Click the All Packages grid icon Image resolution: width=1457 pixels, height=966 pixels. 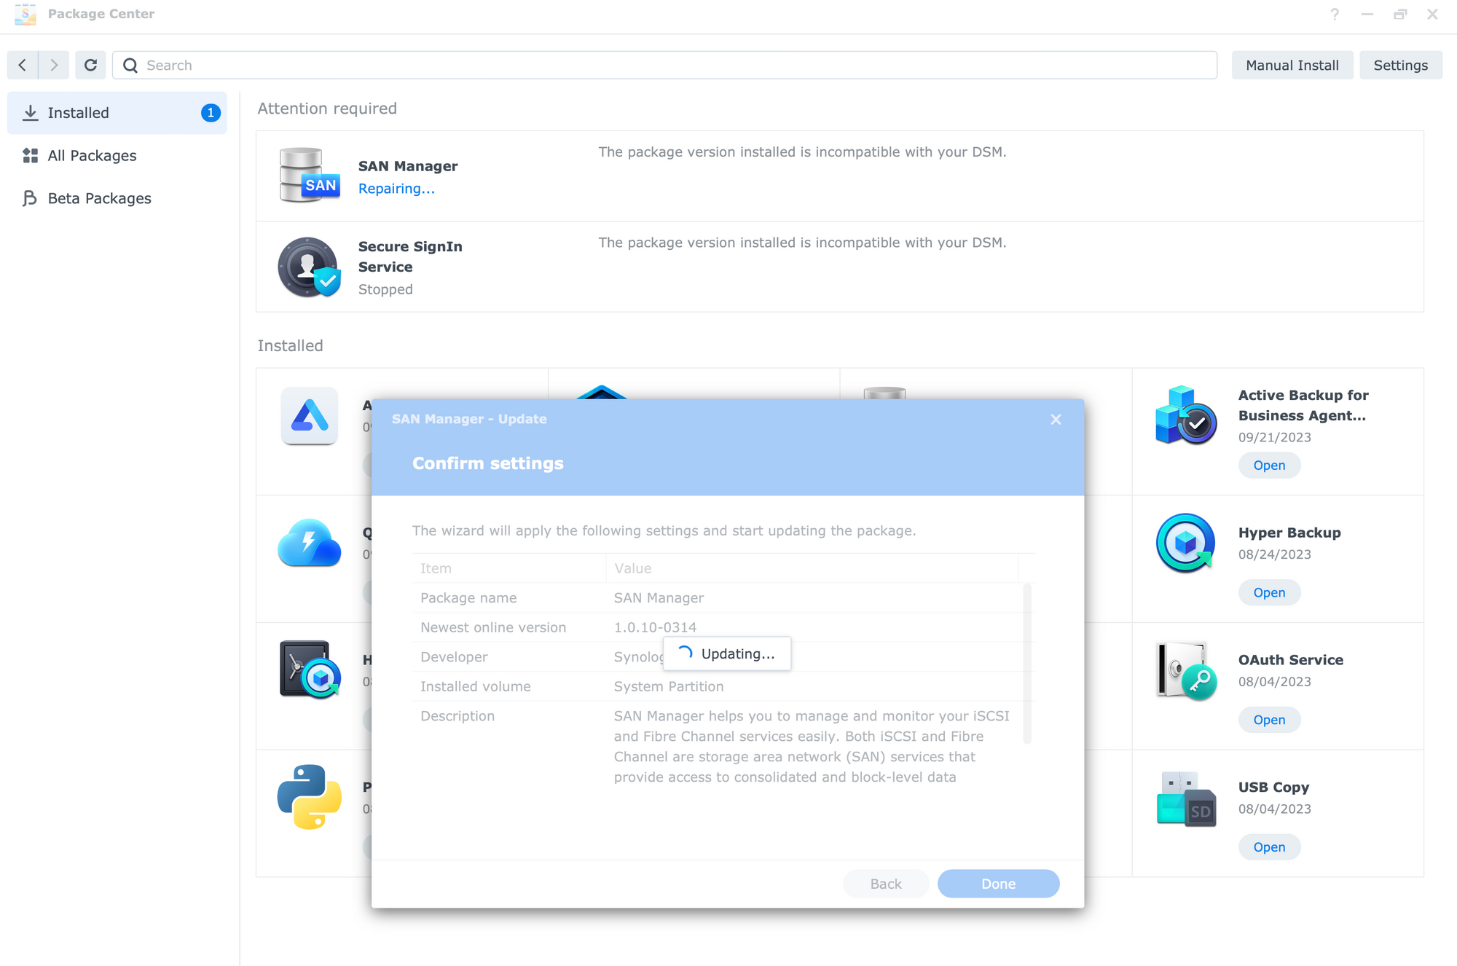30,155
